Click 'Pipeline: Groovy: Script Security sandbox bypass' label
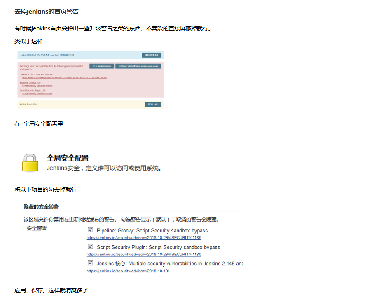 [152, 231]
